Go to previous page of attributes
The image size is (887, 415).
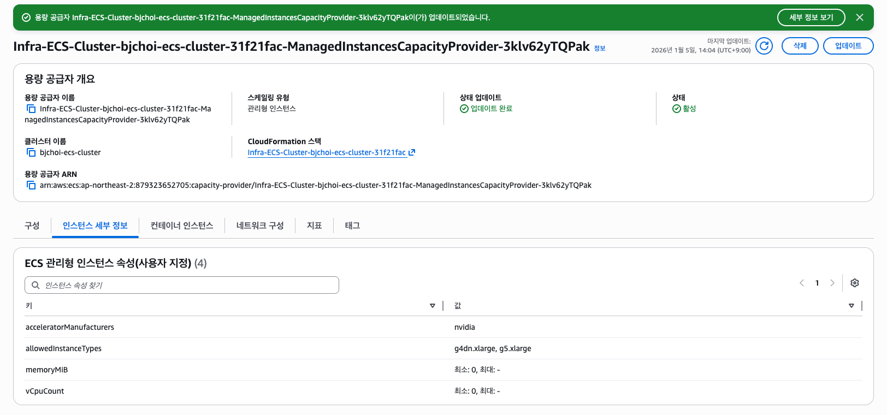tap(802, 283)
